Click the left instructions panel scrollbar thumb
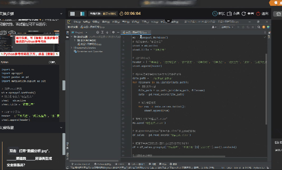 [64, 85]
